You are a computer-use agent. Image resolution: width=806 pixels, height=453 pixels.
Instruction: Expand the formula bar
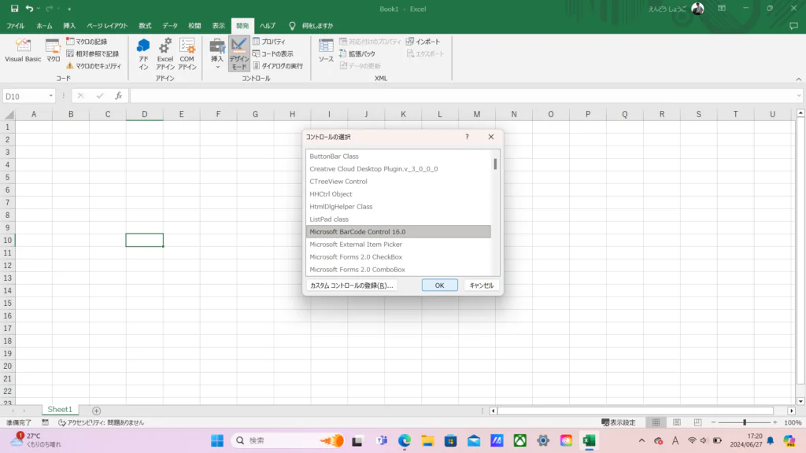(x=799, y=96)
